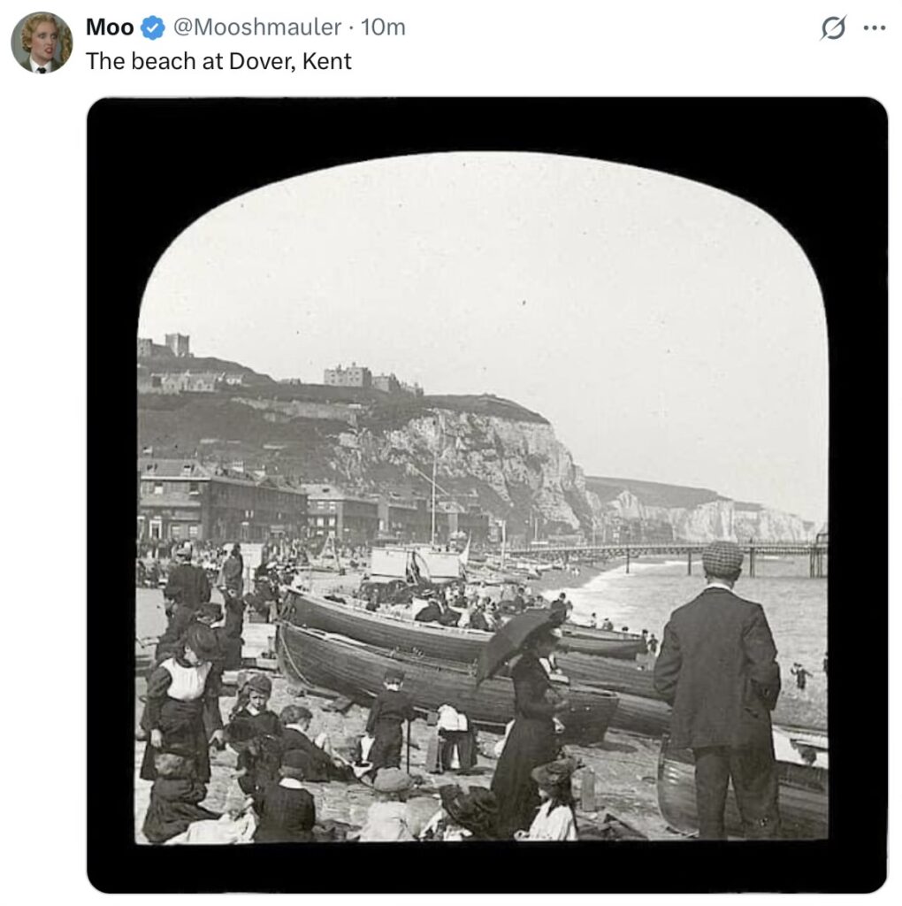Viewport: 902px width, 906px height.
Task: Click the display name Moo
Action: 110,28
